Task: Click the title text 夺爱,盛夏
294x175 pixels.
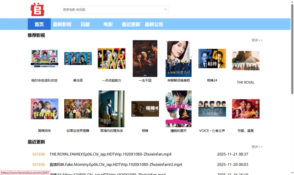Action: pyautogui.click(x=245, y=131)
